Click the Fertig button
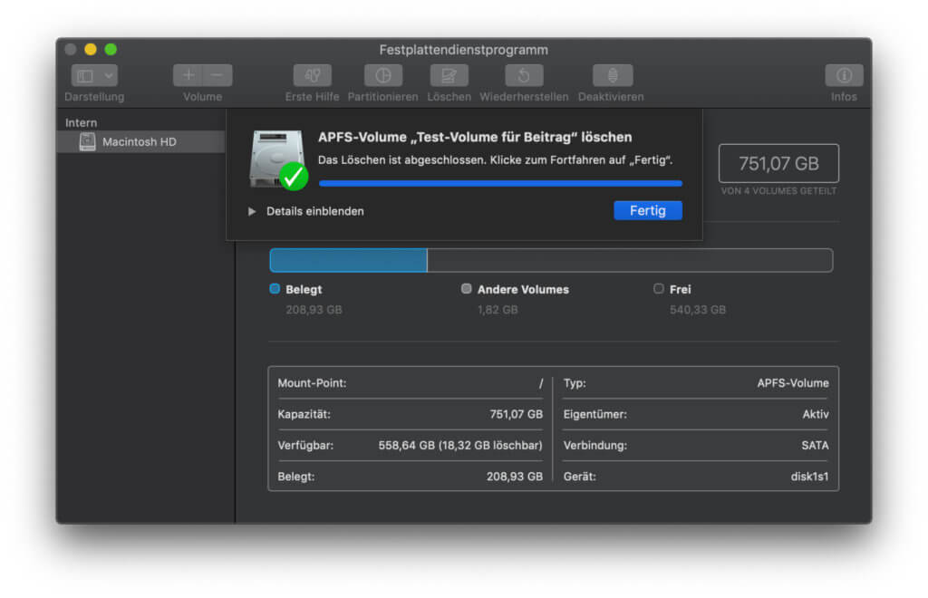 coord(647,210)
